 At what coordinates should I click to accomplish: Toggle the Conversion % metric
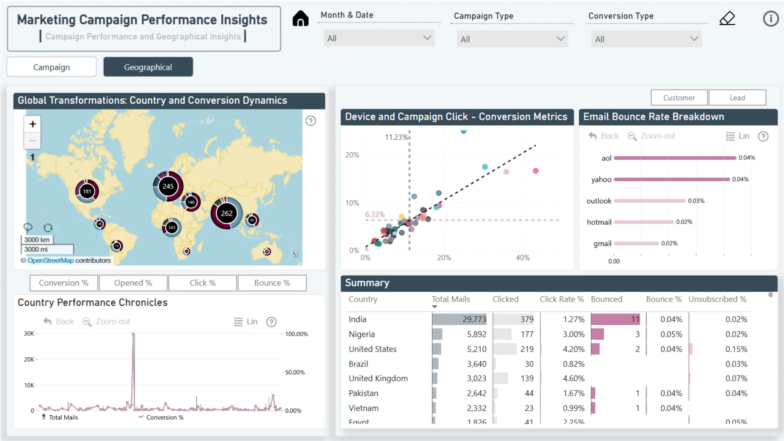click(64, 283)
